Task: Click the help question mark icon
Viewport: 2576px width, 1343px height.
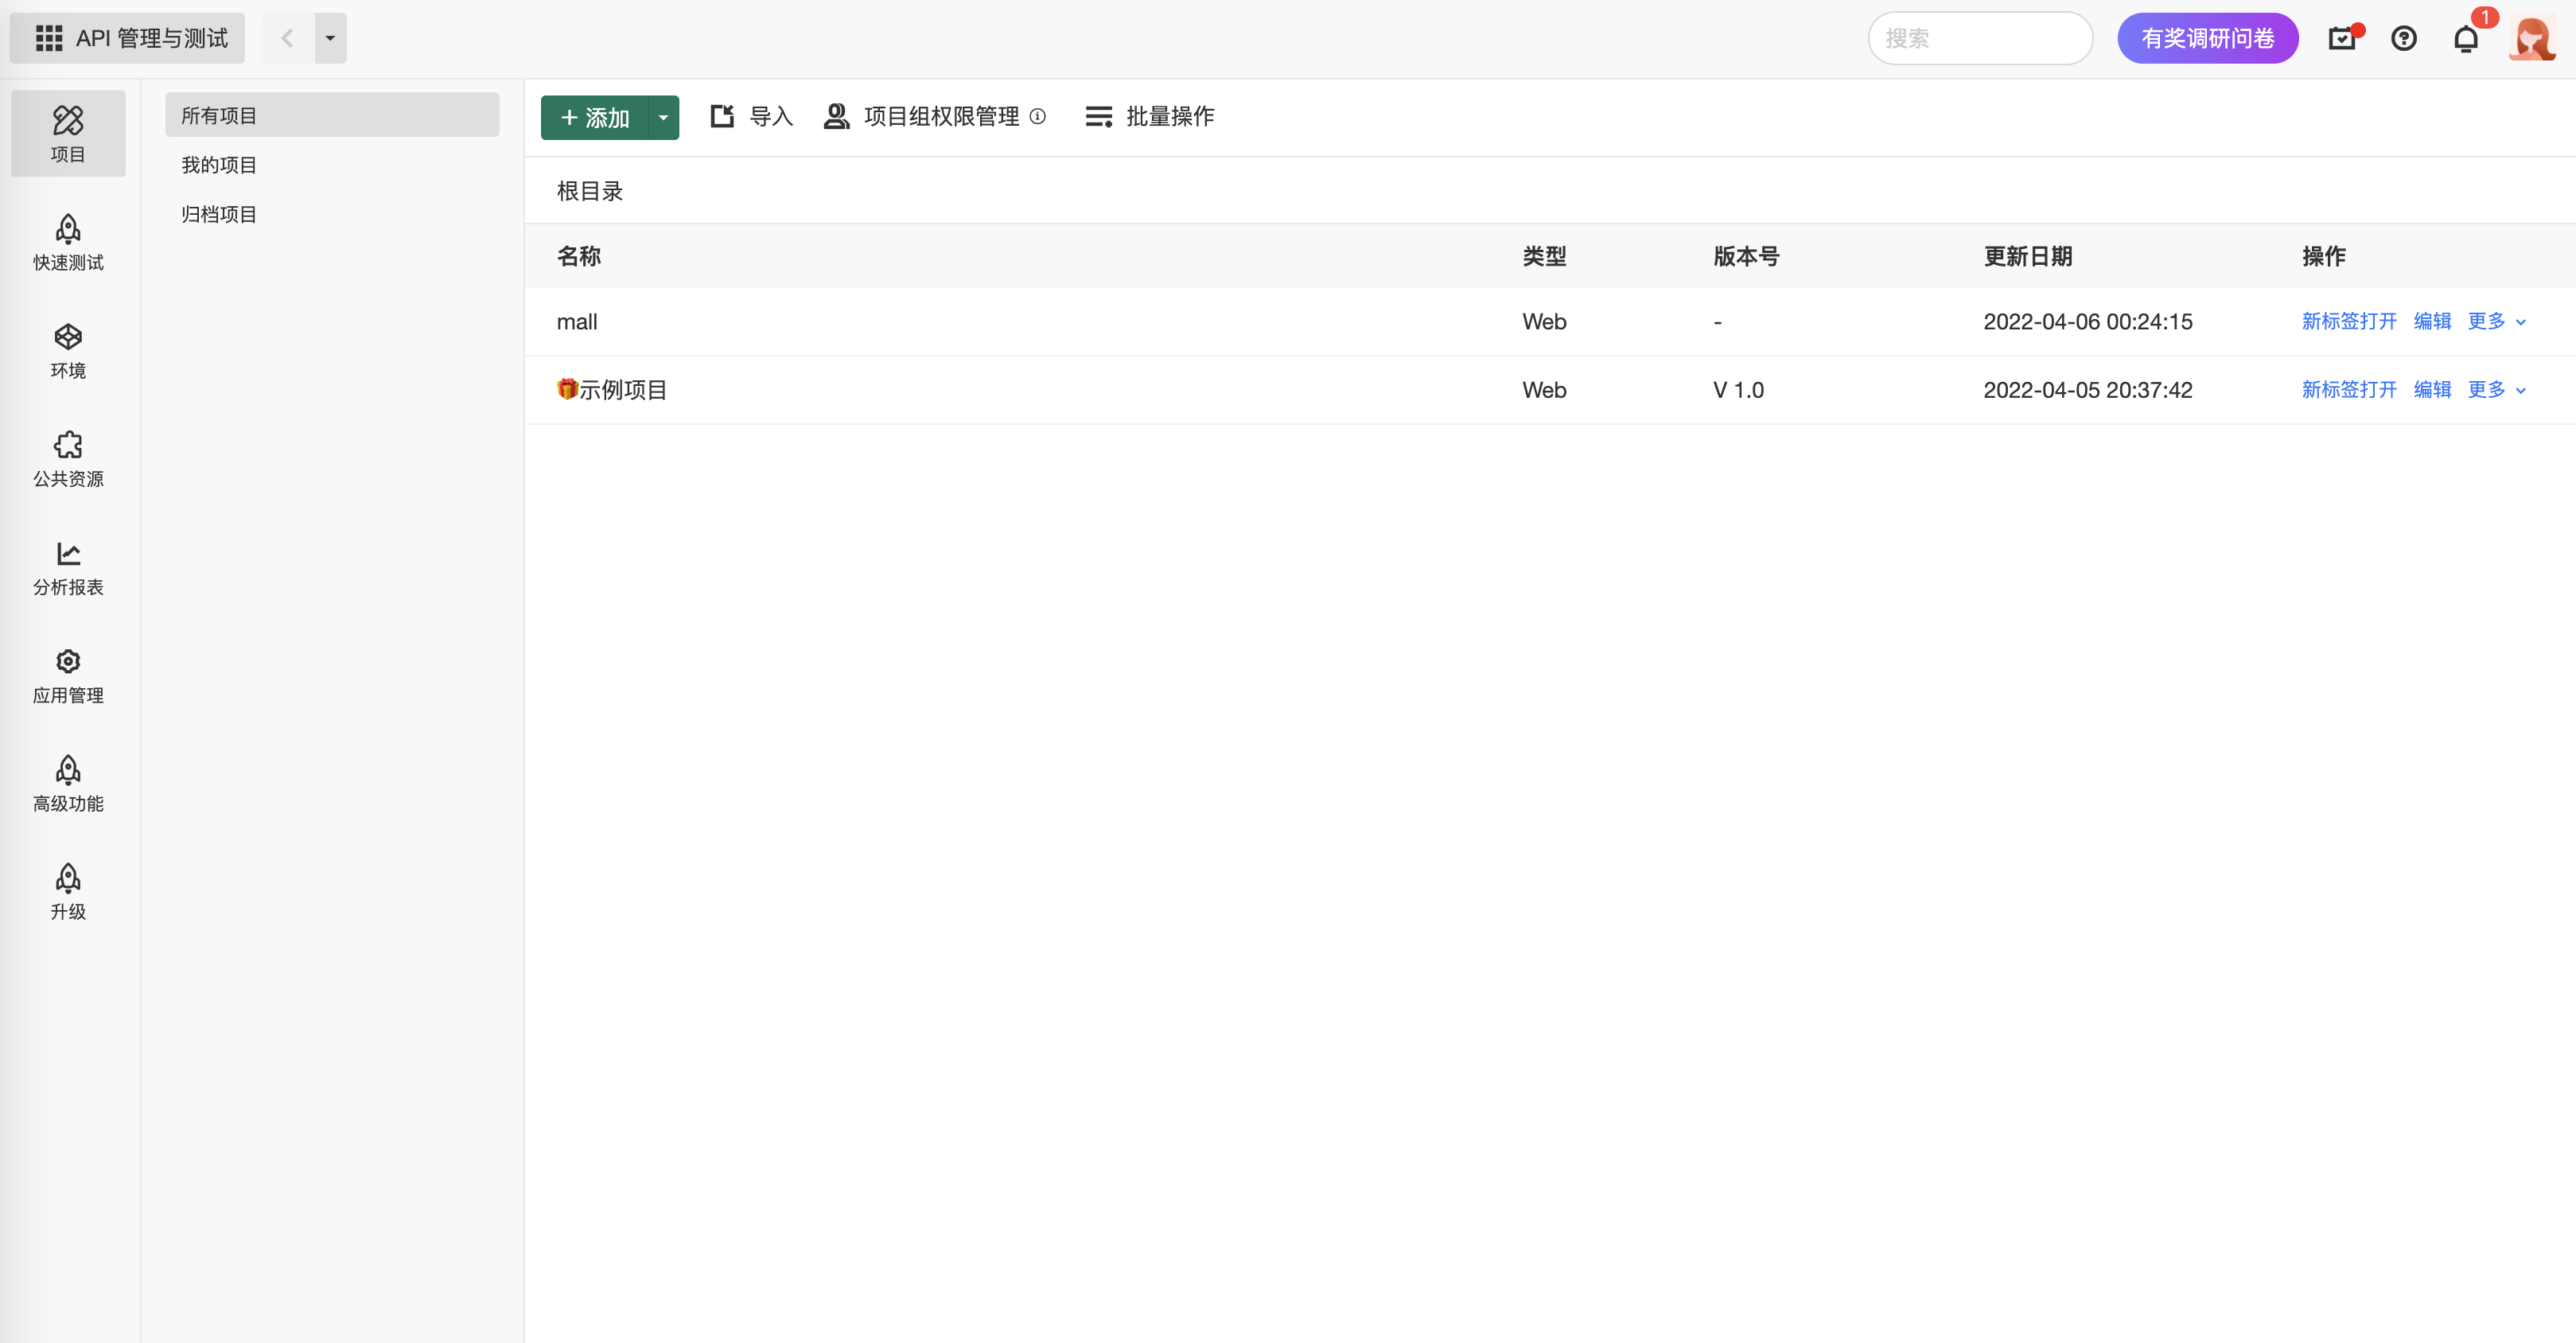Action: point(2403,39)
